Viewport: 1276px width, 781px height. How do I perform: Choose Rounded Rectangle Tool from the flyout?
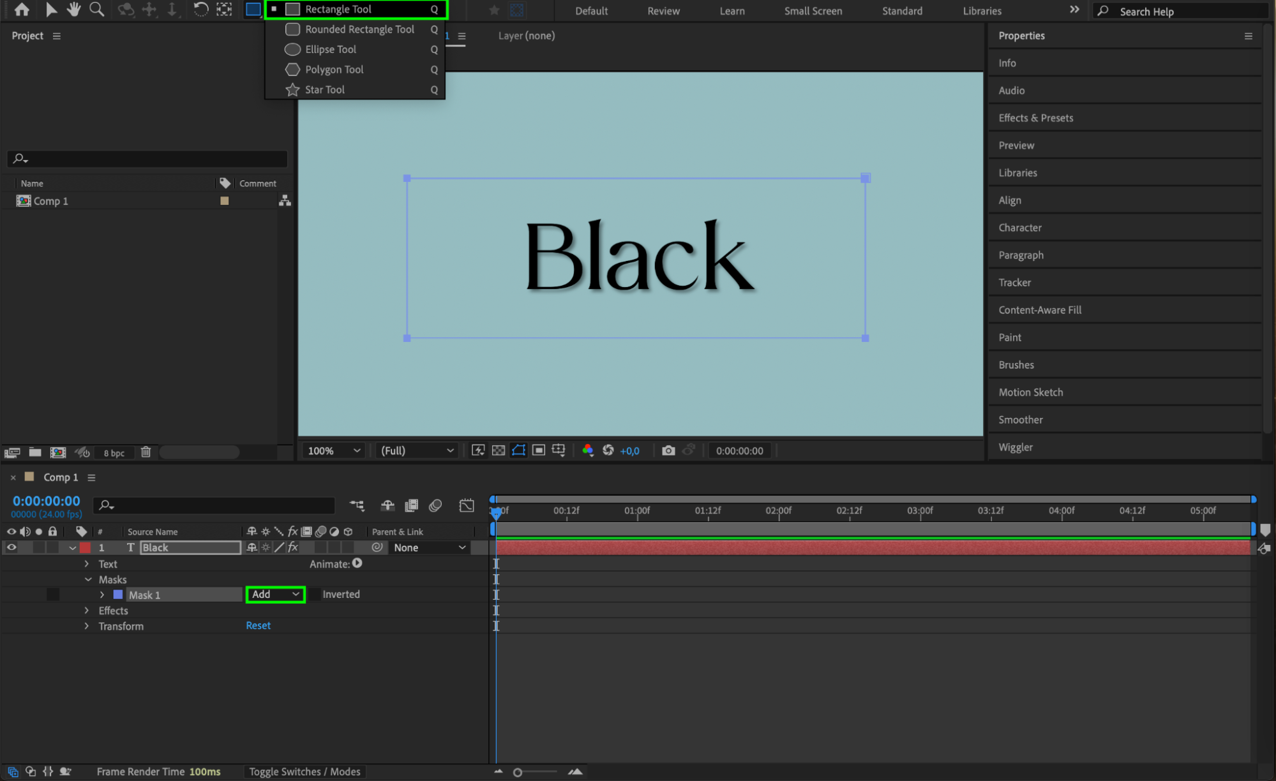coord(356,29)
